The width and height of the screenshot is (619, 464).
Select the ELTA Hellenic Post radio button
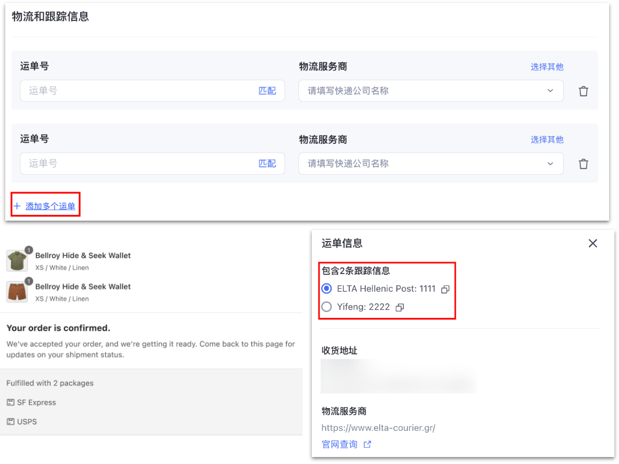327,289
